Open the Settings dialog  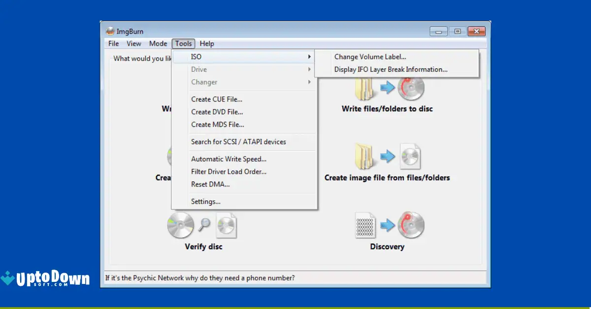(206, 201)
